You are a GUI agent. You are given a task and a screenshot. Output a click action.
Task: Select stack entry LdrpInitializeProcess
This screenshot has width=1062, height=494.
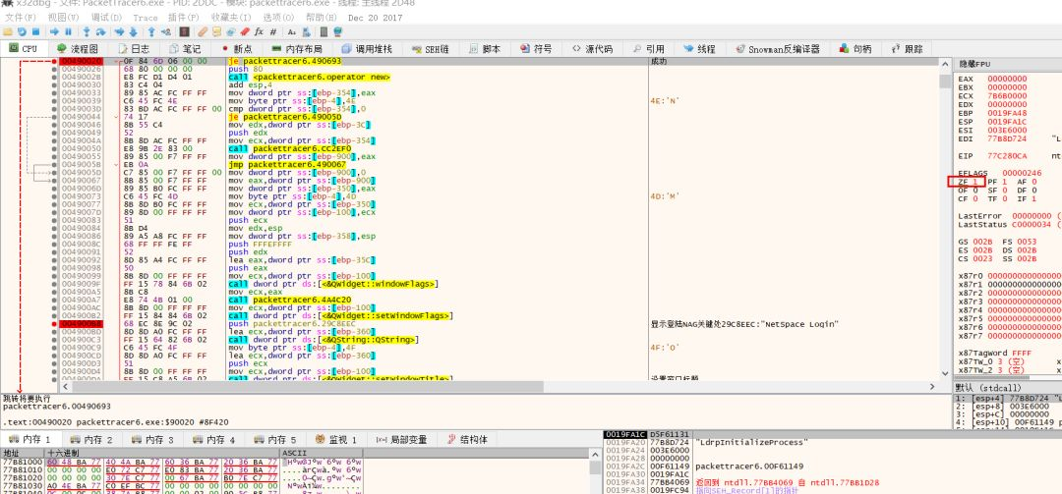click(x=752, y=442)
